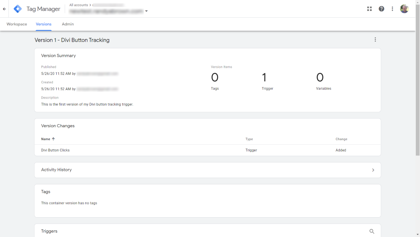
Task: Click 'Version 1 - Divi Button Tracking' heading
Action: (x=72, y=40)
